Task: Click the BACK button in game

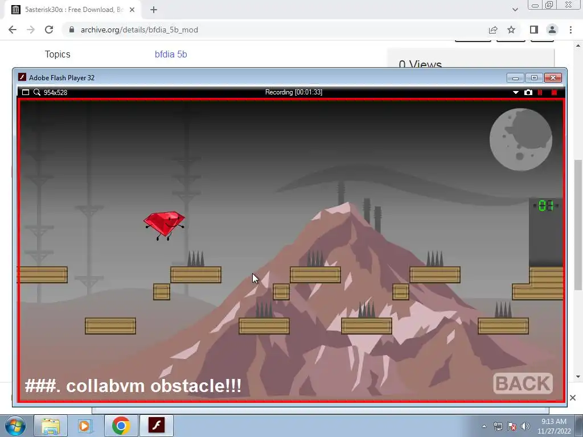Action: (x=523, y=384)
